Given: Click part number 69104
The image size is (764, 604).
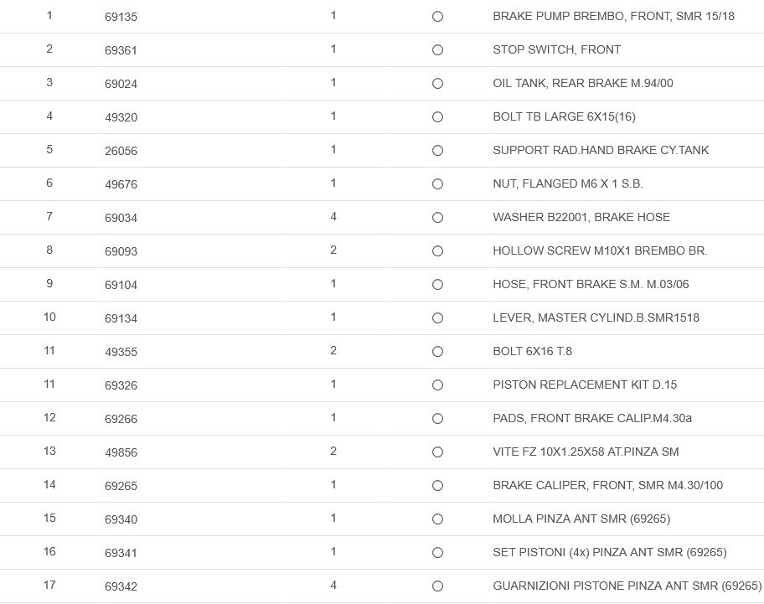Looking at the screenshot, I should click(x=121, y=285).
